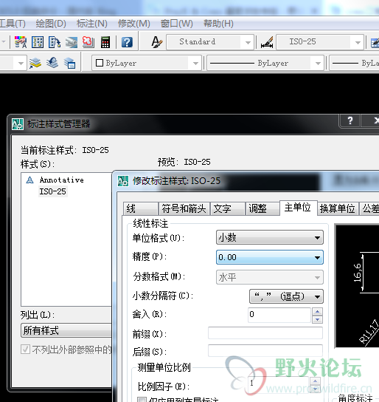379x402 pixels.
Task: Open the 工具(T) menu
Action: 13,24
